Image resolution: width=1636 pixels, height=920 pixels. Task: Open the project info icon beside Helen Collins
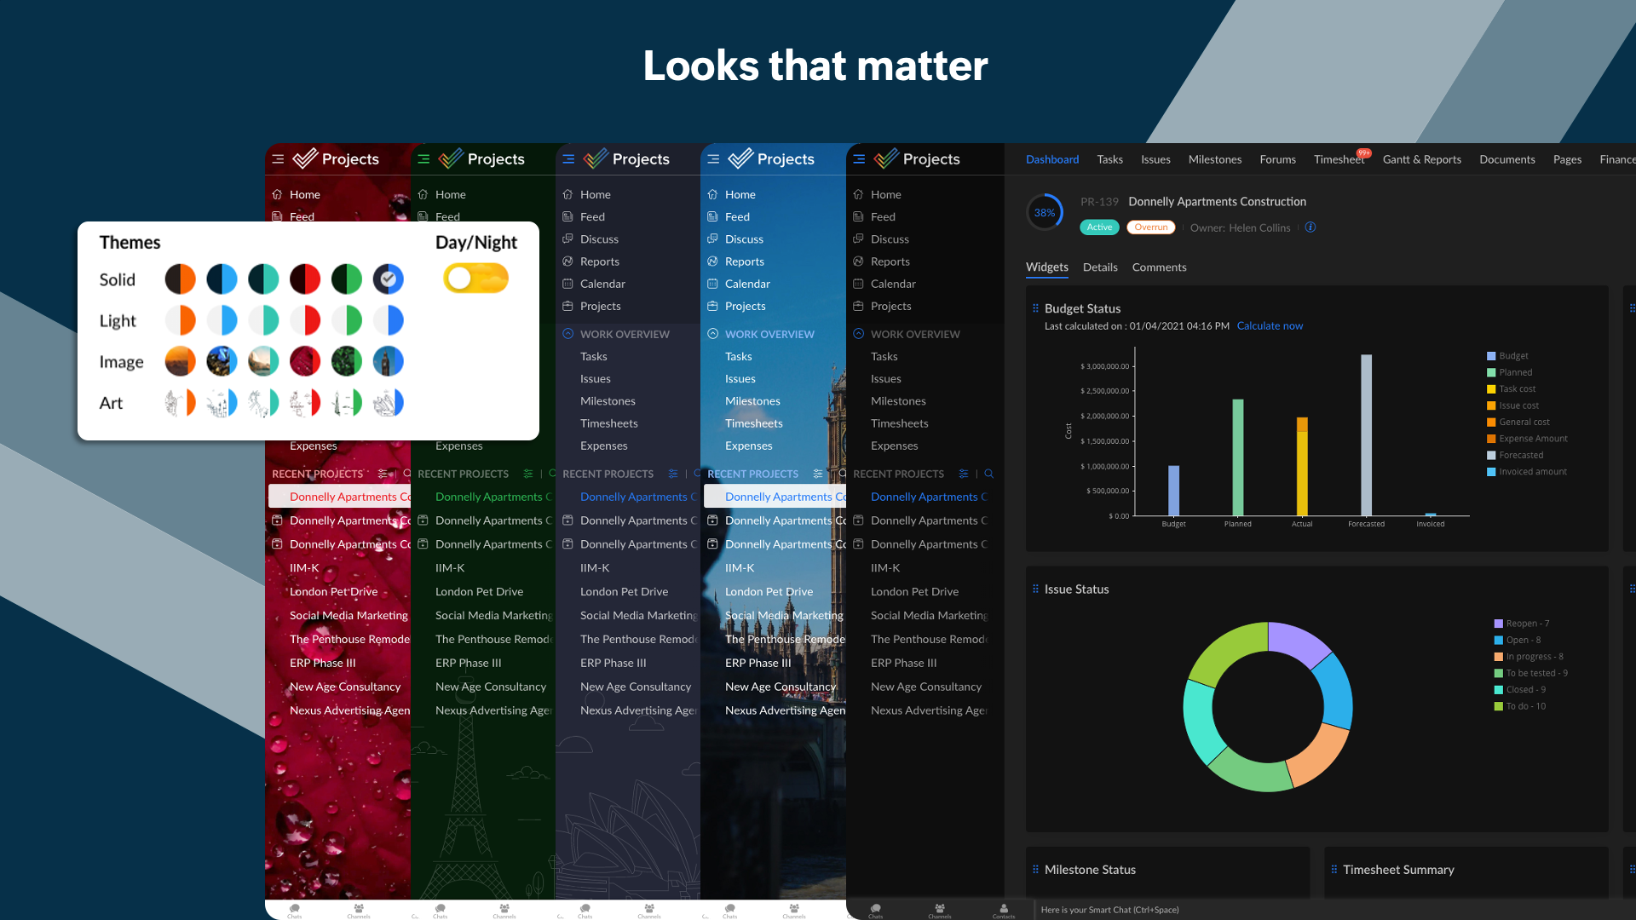[1311, 227]
